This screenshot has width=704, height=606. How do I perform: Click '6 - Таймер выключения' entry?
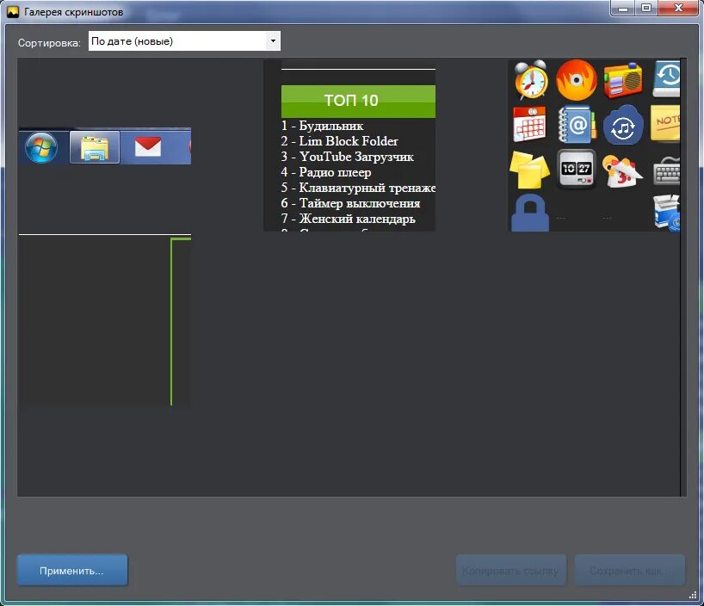pos(350,203)
